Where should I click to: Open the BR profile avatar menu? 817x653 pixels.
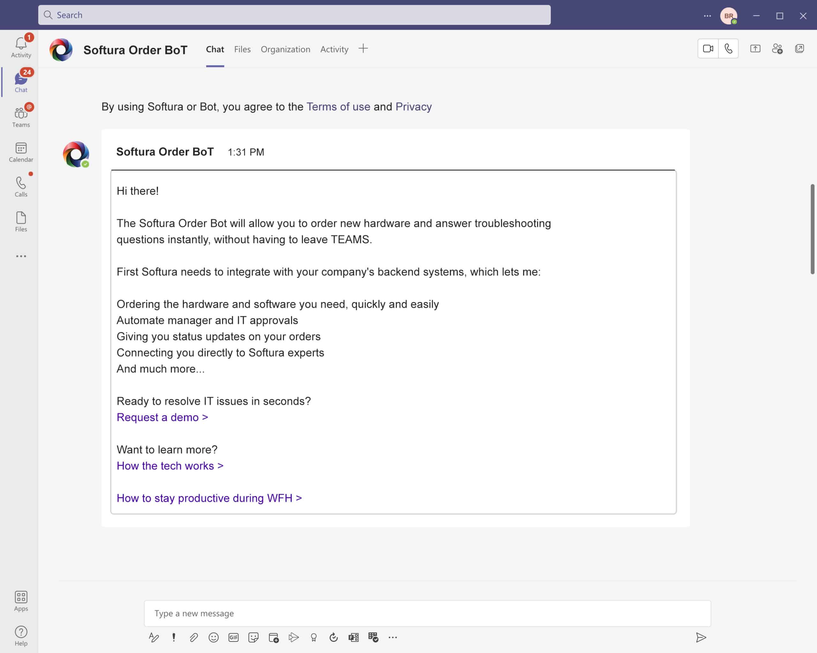point(728,16)
